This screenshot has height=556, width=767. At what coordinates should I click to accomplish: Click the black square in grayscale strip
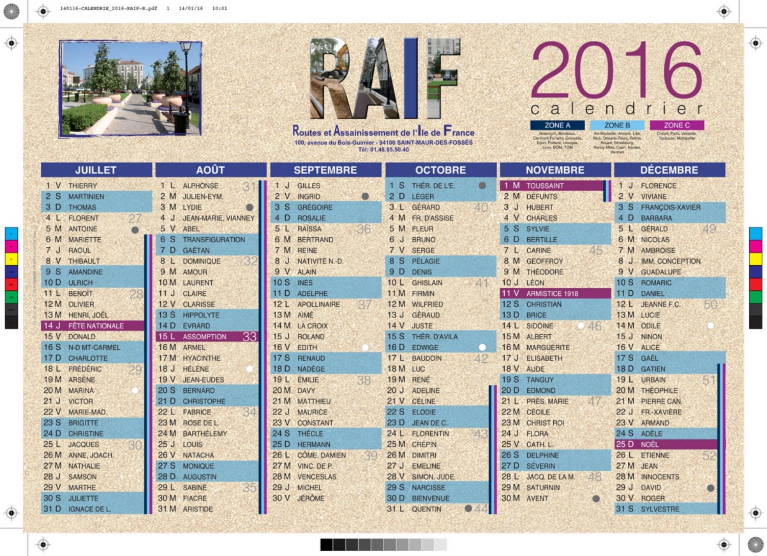point(326,544)
